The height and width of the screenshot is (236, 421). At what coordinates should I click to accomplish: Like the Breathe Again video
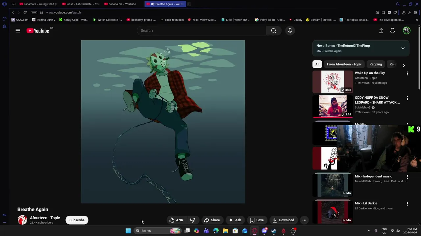pos(176,220)
